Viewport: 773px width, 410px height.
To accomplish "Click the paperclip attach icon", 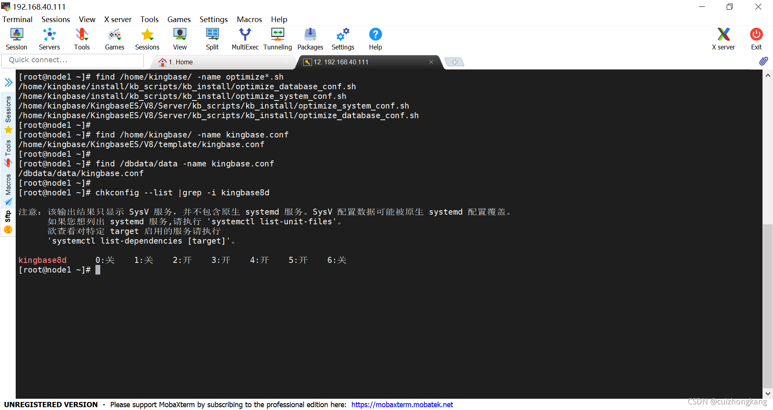I will coord(763,61).
